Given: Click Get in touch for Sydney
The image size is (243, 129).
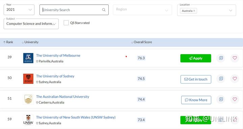Looking at the screenshot, I should (x=196, y=79).
